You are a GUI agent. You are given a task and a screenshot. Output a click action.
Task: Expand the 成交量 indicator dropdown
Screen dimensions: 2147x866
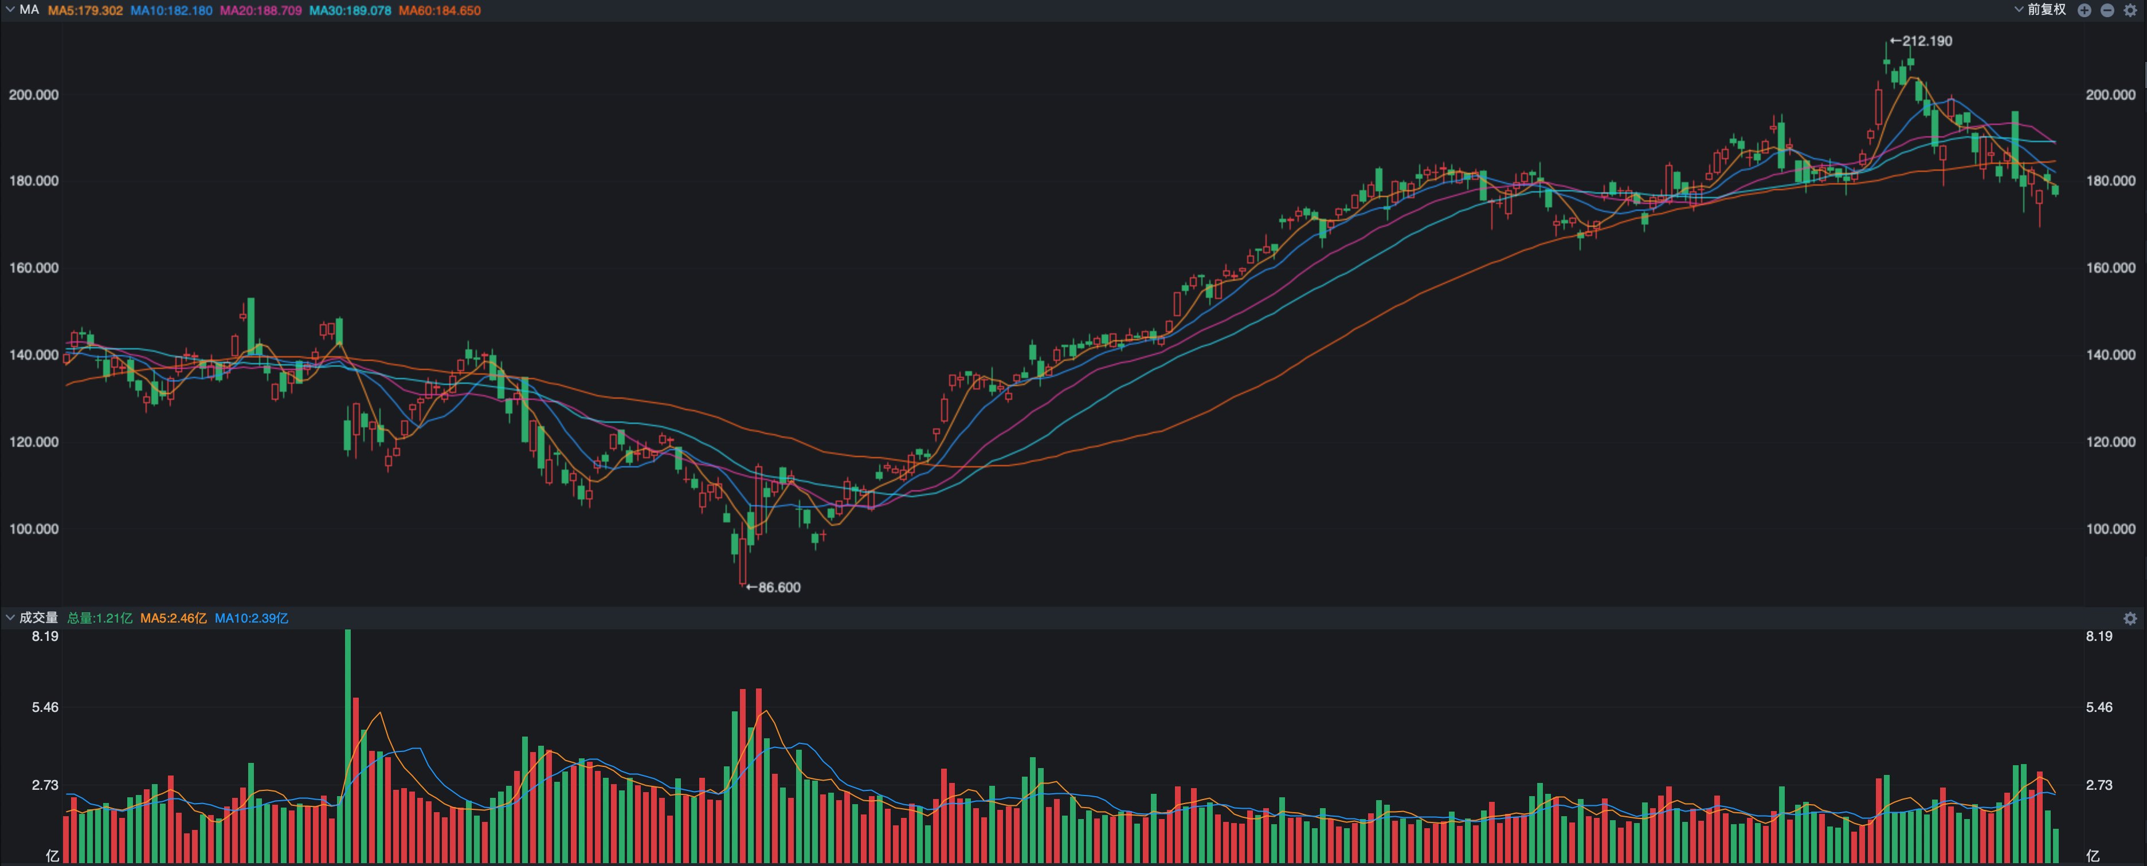[10, 618]
